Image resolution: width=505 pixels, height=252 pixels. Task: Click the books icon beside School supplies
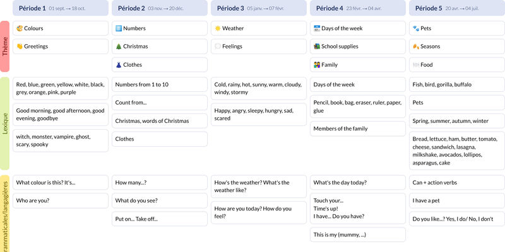pyautogui.click(x=317, y=46)
